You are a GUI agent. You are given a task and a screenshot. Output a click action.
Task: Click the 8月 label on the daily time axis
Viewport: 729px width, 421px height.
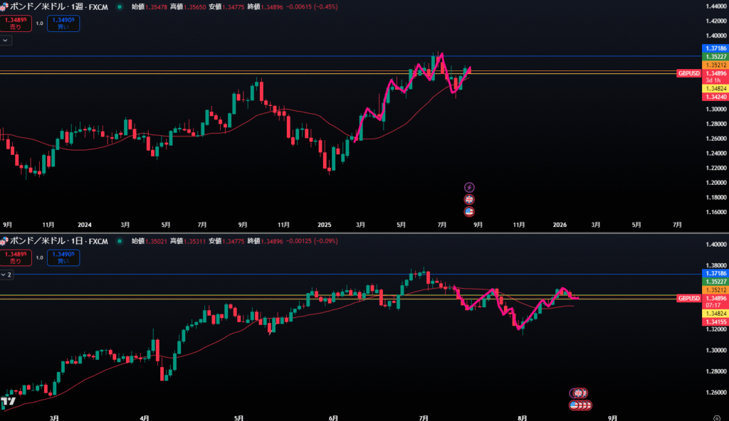523,417
